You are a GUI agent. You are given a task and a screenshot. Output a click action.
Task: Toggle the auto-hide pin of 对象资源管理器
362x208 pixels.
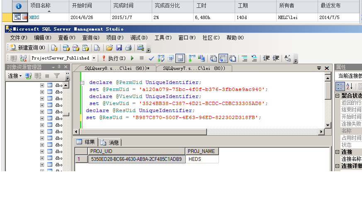click(59, 67)
